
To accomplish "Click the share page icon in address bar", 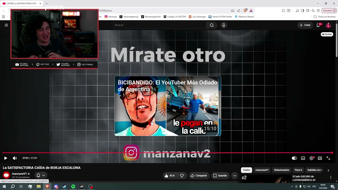I will (239, 11).
